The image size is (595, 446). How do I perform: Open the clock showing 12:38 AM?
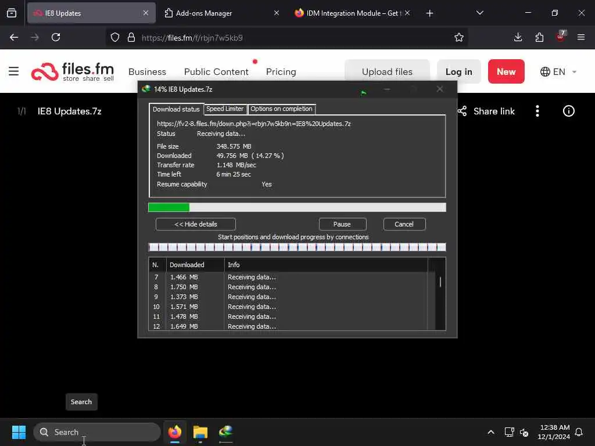(554, 432)
